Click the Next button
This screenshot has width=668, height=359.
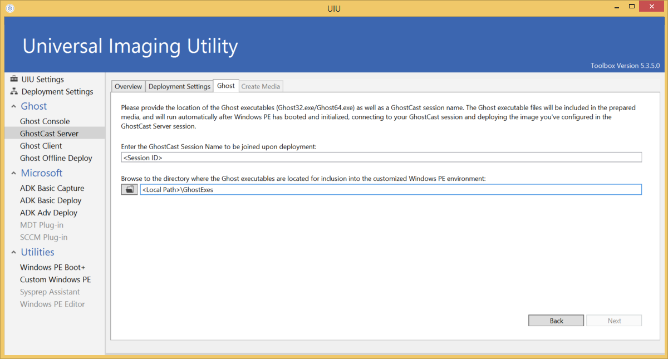coord(614,321)
